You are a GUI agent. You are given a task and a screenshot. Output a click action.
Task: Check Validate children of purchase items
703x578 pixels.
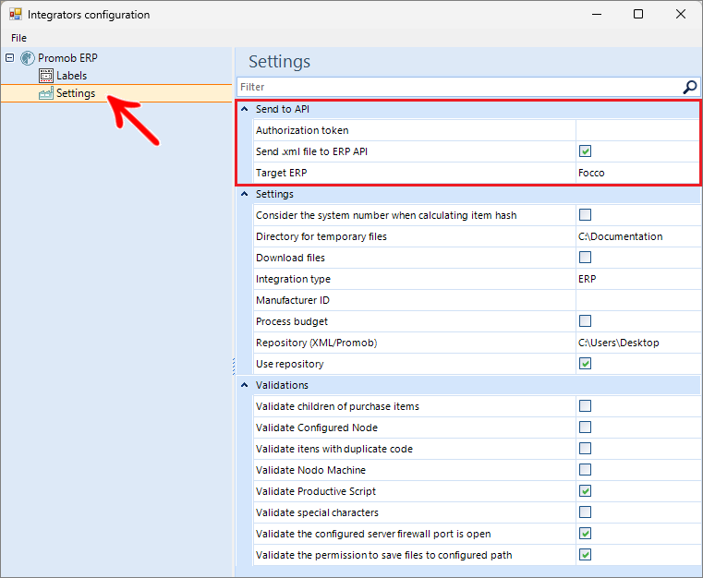[x=585, y=406]
